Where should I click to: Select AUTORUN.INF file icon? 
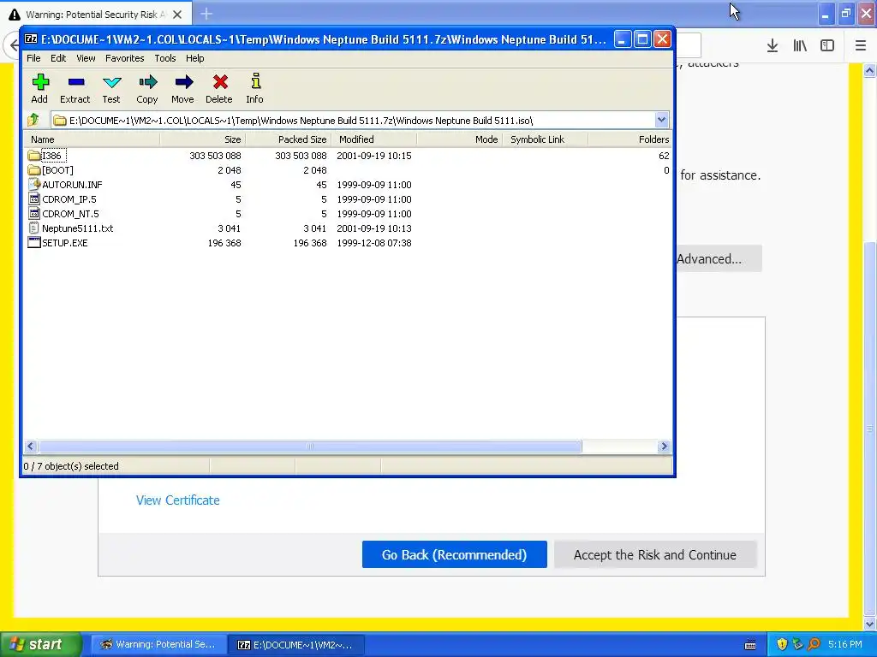pyautogui.click(x=34, y=185)
